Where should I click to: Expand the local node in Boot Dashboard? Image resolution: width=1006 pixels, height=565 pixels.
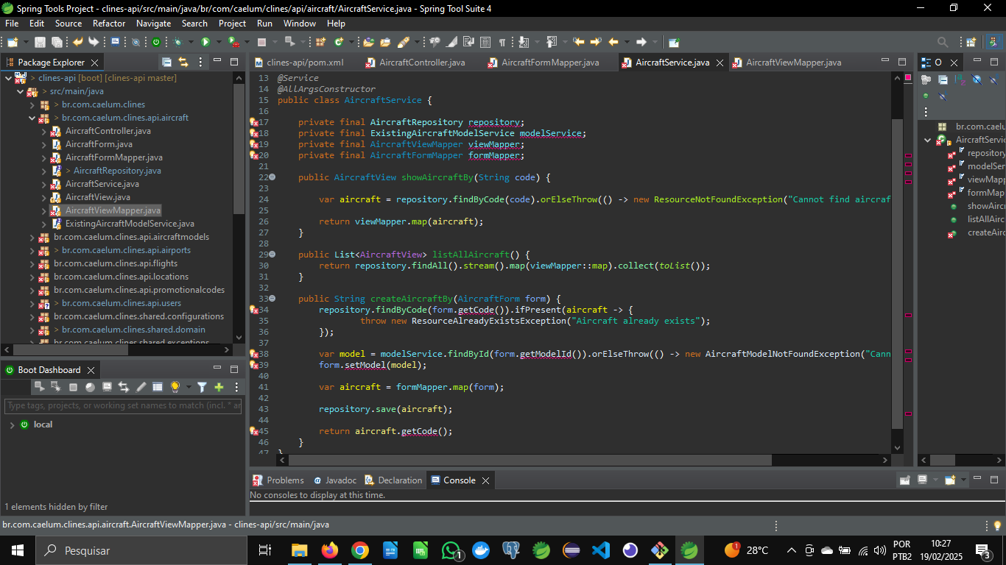coord(12,424)
